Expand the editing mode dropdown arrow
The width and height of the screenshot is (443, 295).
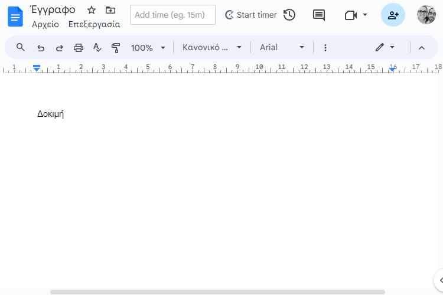(x=392, y=47)
